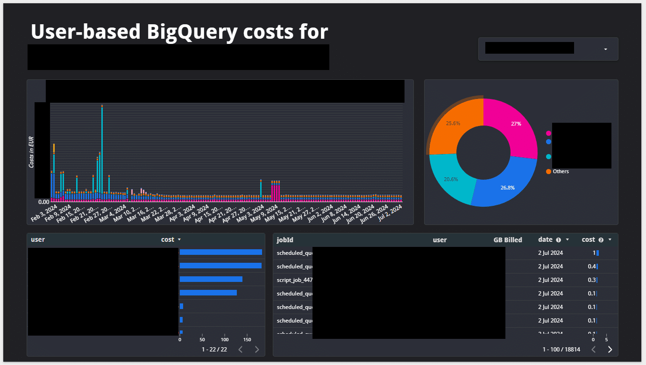Click the teal legend dot
The width and height of the screenshot is (646, 365).
(548, 157)
